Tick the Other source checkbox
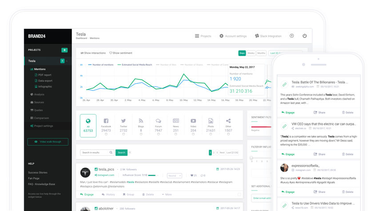 228,134
